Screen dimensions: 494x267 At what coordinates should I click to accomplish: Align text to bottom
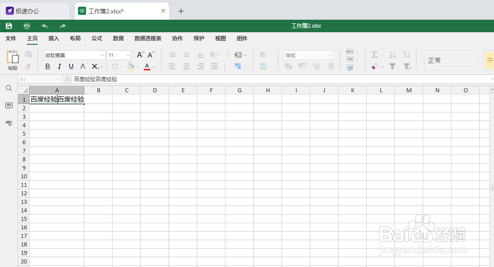tap(200, 55)
